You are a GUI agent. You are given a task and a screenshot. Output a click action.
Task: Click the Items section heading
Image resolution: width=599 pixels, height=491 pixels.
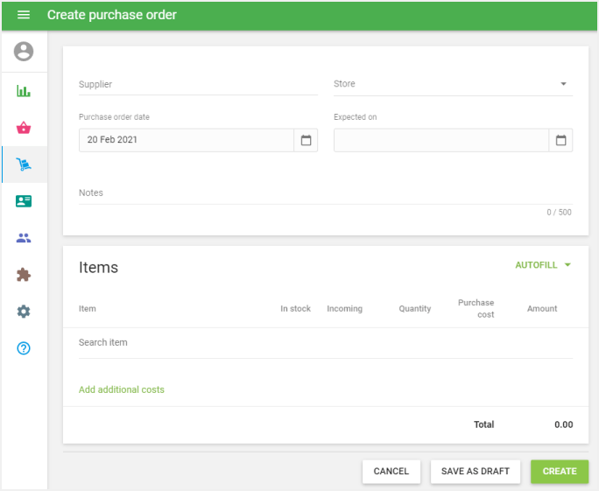tap(99, 267)
